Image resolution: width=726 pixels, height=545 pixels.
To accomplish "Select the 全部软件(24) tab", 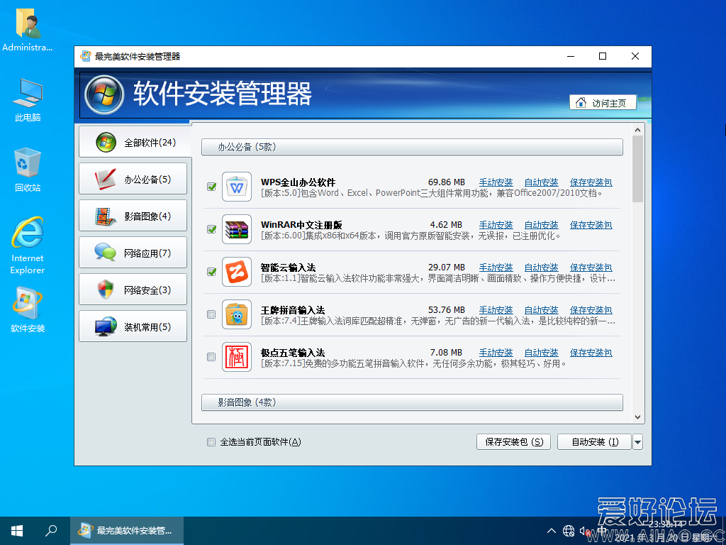I will [x=135, y=142].
